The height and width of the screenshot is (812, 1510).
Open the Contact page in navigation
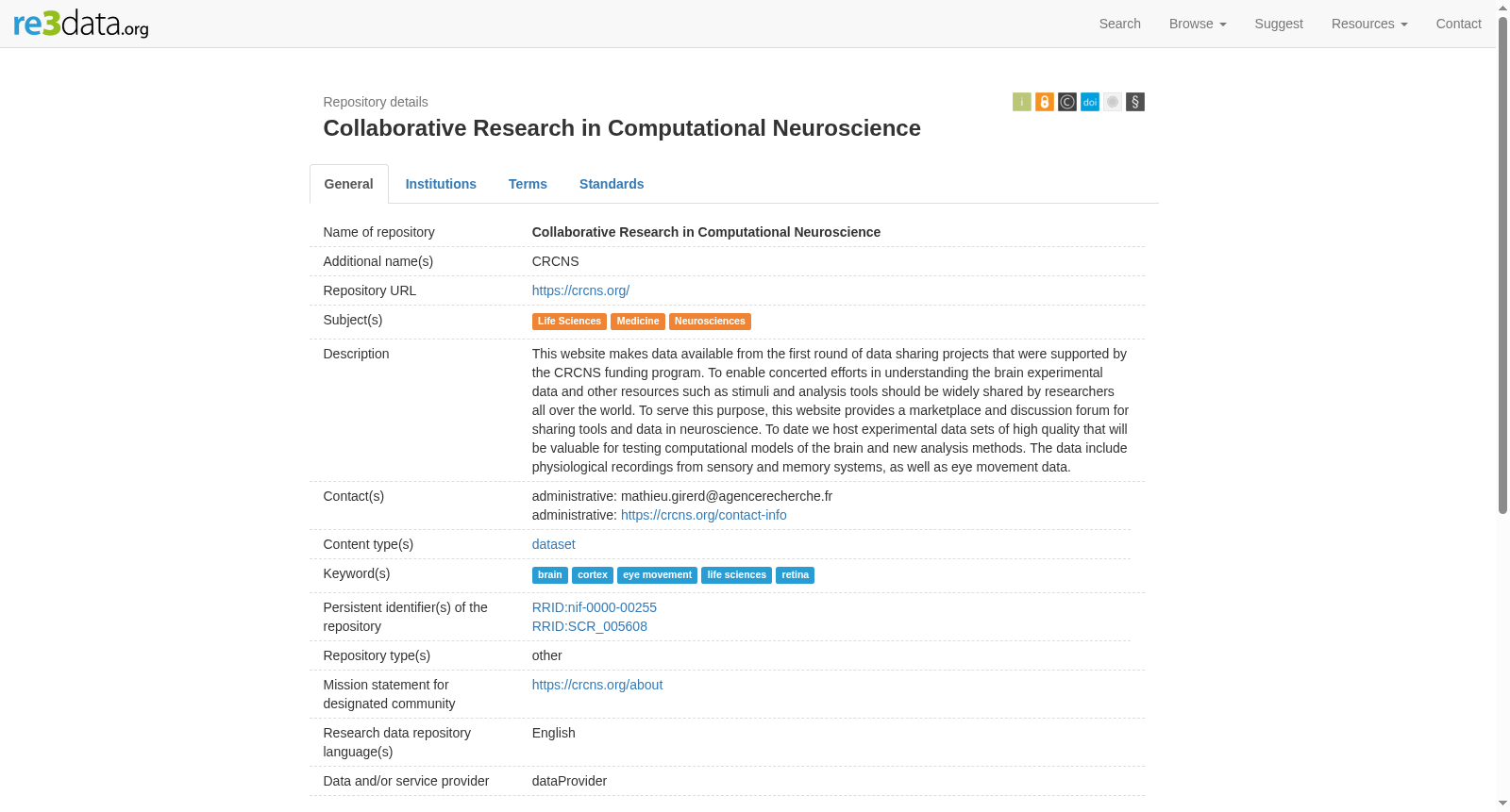coord(1458,24)
